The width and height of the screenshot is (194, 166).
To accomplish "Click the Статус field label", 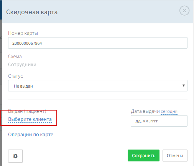I will tap(15, 76).
